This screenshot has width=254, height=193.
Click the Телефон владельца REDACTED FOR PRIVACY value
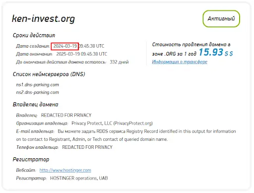click(x=87, y=147)
